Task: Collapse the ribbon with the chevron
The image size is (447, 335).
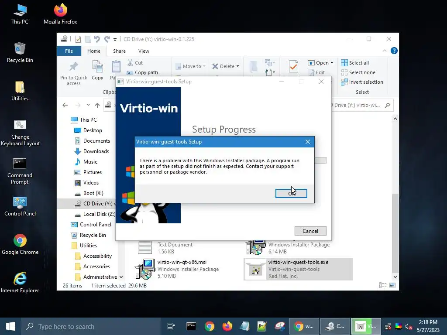Action: coord(384,51)
